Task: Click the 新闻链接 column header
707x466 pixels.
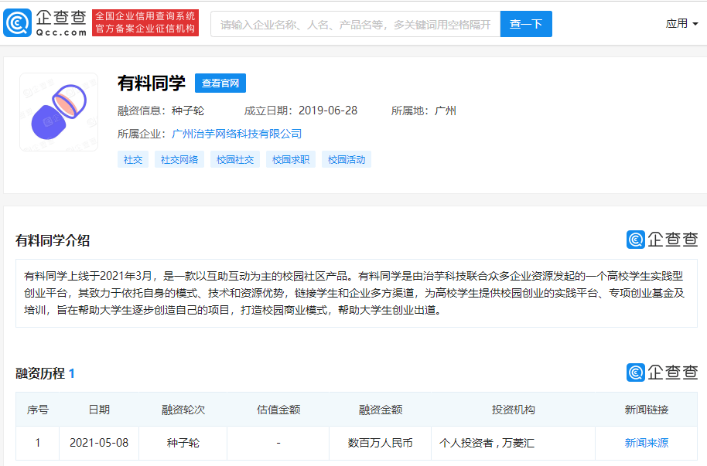Action: click(x=646, y=410)
